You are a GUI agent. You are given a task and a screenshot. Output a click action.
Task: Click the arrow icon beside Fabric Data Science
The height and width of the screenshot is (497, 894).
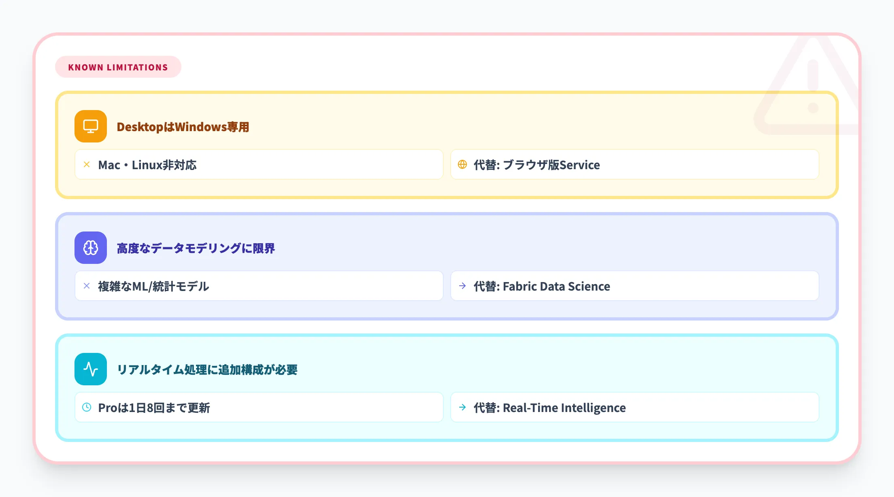[462, 286]
